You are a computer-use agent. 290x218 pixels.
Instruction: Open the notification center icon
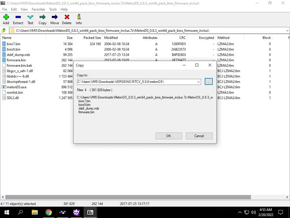pos(281,212)
